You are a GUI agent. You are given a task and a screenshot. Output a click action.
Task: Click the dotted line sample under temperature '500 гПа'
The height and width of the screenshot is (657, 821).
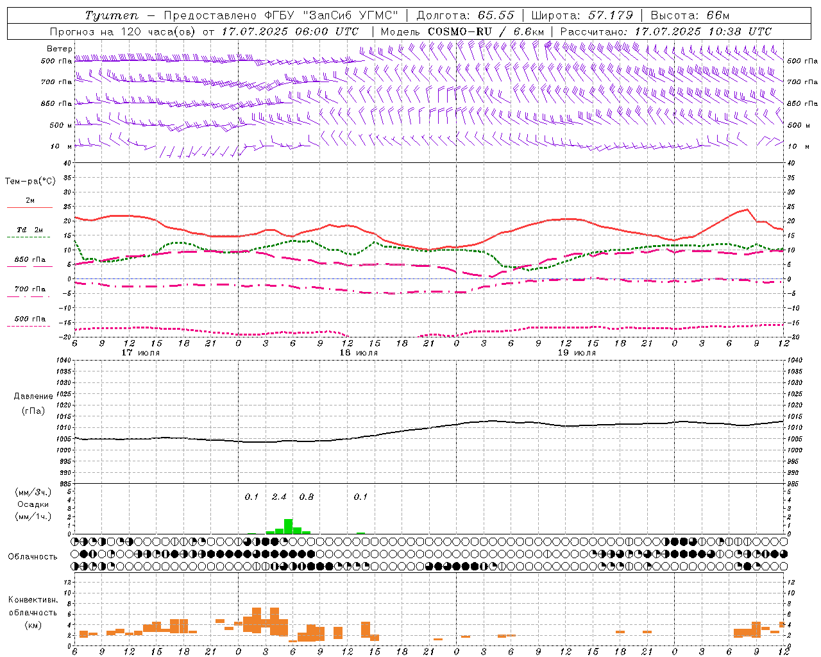(28, 326)
